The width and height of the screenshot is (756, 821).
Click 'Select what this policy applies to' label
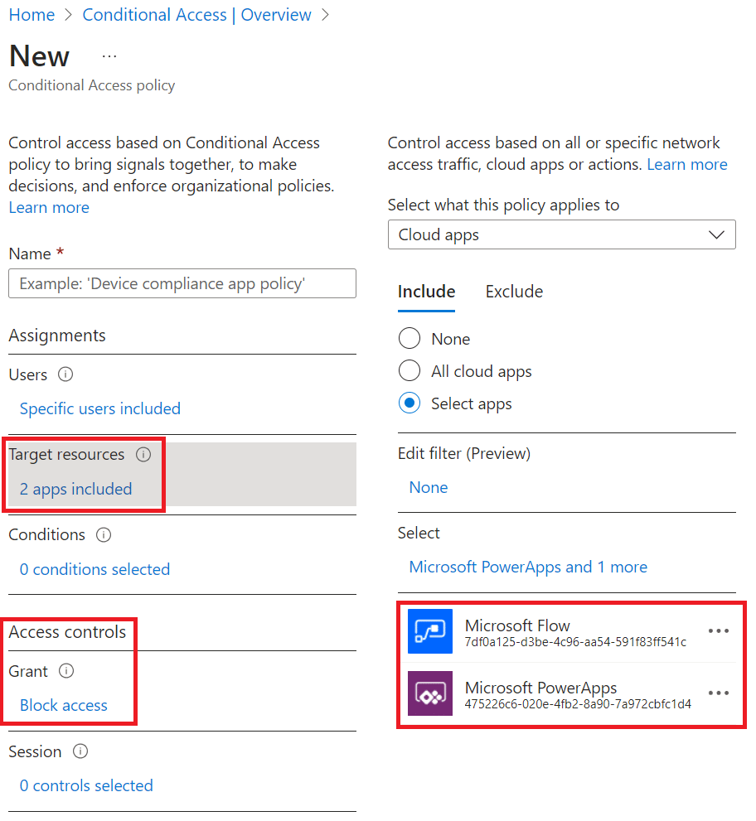pos(503,205)
